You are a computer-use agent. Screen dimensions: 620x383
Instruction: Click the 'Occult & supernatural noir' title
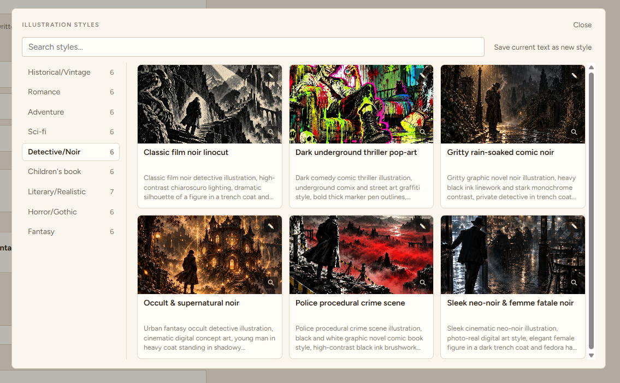tap(191, 303)
